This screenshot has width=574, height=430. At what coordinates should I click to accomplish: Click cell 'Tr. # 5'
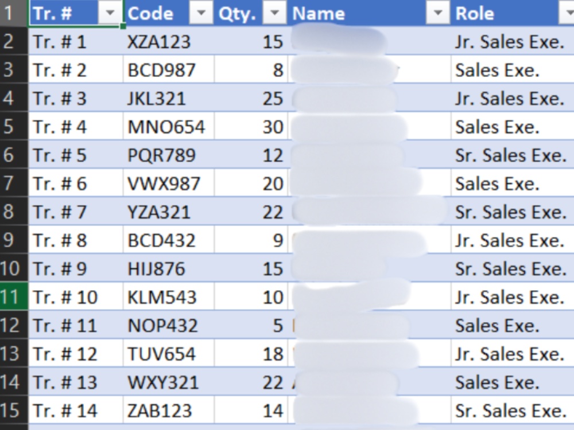tap(76, 155)
